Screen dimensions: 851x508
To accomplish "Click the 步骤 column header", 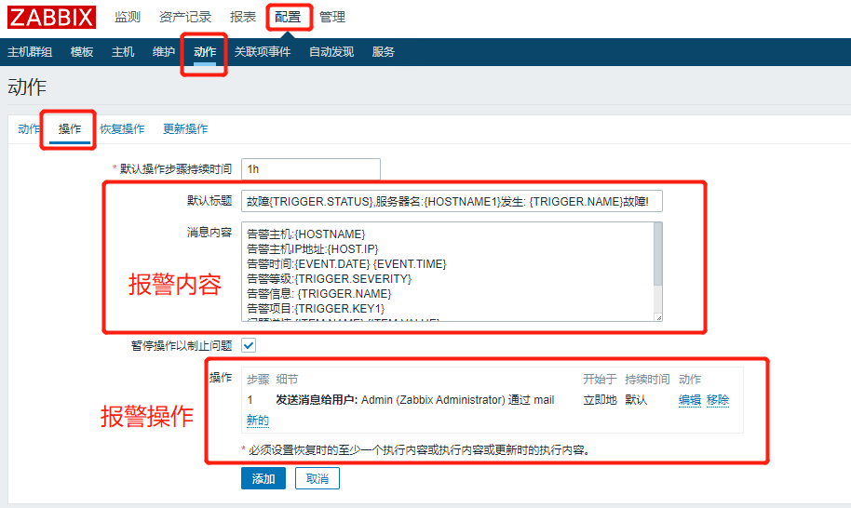I will pyautogui.click(x=258, y=380).
